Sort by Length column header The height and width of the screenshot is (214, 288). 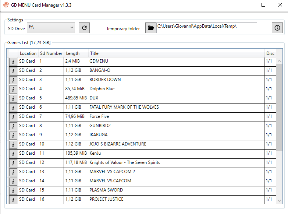[76, 53]
